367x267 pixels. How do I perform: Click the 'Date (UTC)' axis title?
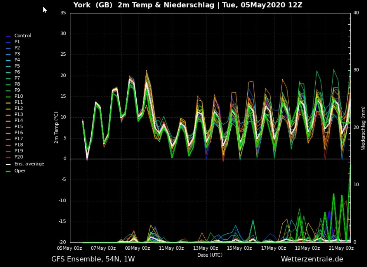[x=210, y=255]
